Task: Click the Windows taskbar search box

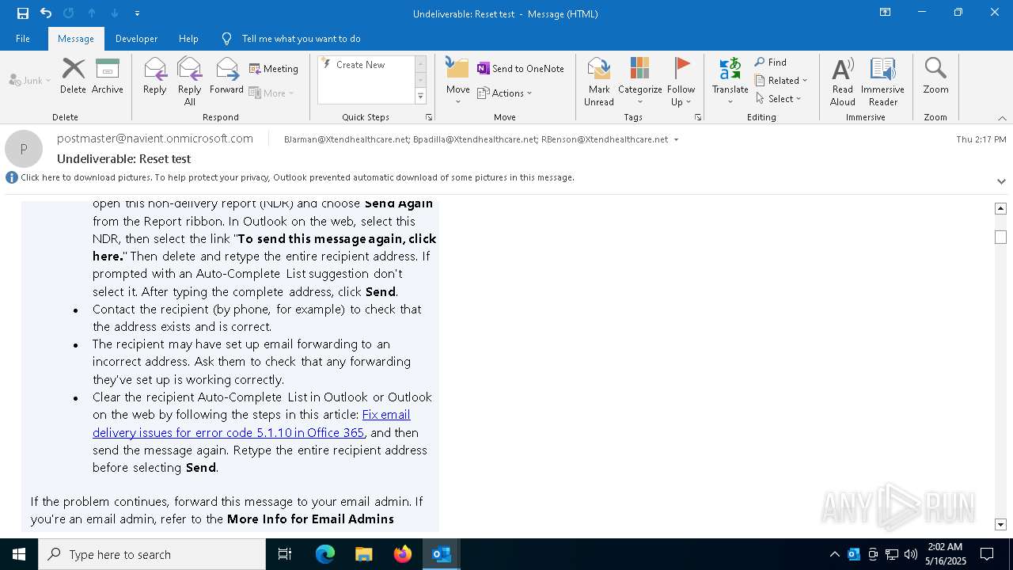Action: (x=152, y=554)
